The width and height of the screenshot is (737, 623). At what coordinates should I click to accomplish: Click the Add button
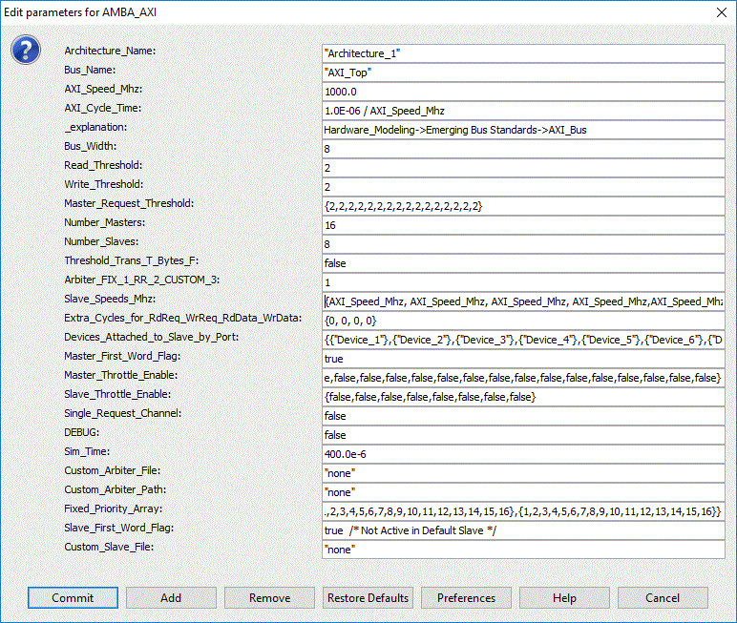click(171, 597)
